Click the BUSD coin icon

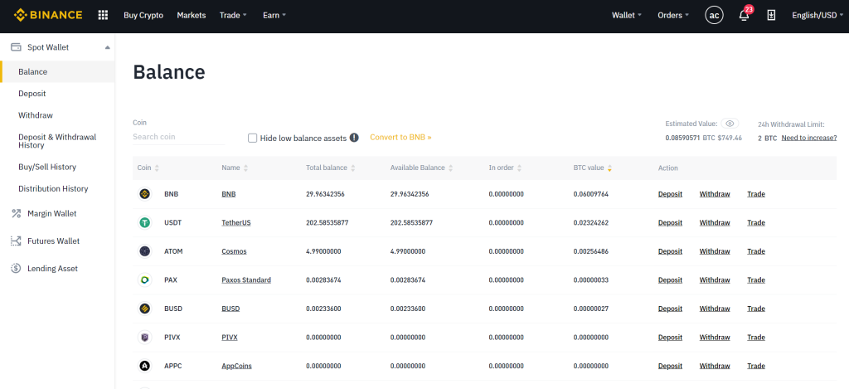click(x=144, y=309)
